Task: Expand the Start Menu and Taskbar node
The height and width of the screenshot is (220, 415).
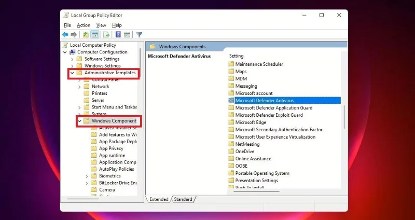Action: [79, 107]
